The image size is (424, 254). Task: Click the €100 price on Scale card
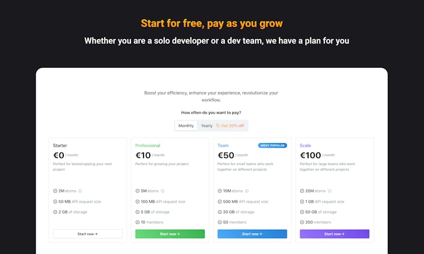[x=310, y=155]
